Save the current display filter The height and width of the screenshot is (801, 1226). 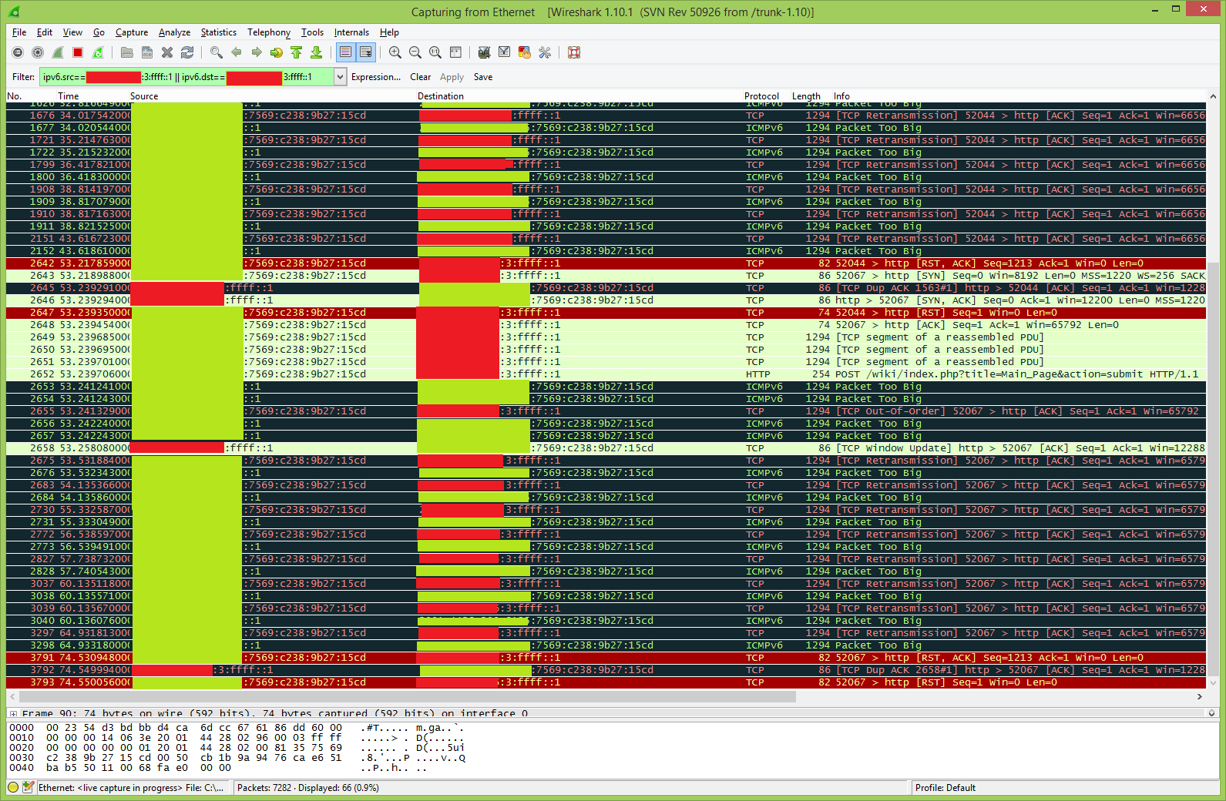click(x=482, y=77)
